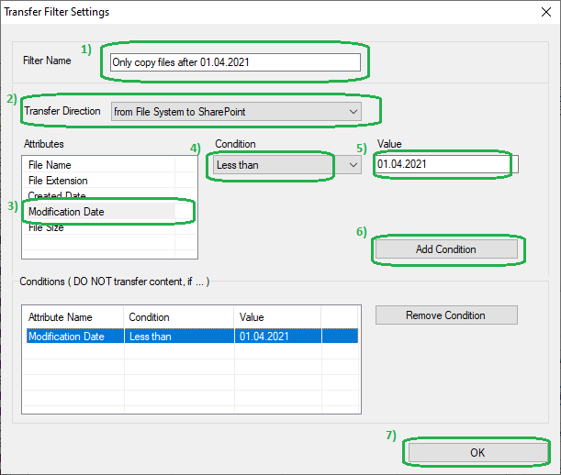Click the Value field containing 01.04.2021
Image resolution: width=561 pixels, height=475 pixels.
446,164
